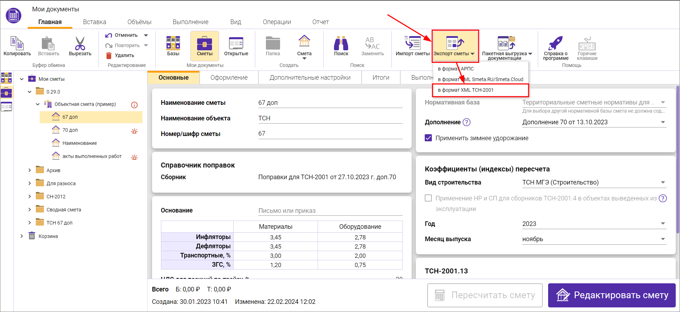The height and width of the screenshot is (312, 680).
Task: Collapse the Мои сметы tree node
Action: click(22, 79)
